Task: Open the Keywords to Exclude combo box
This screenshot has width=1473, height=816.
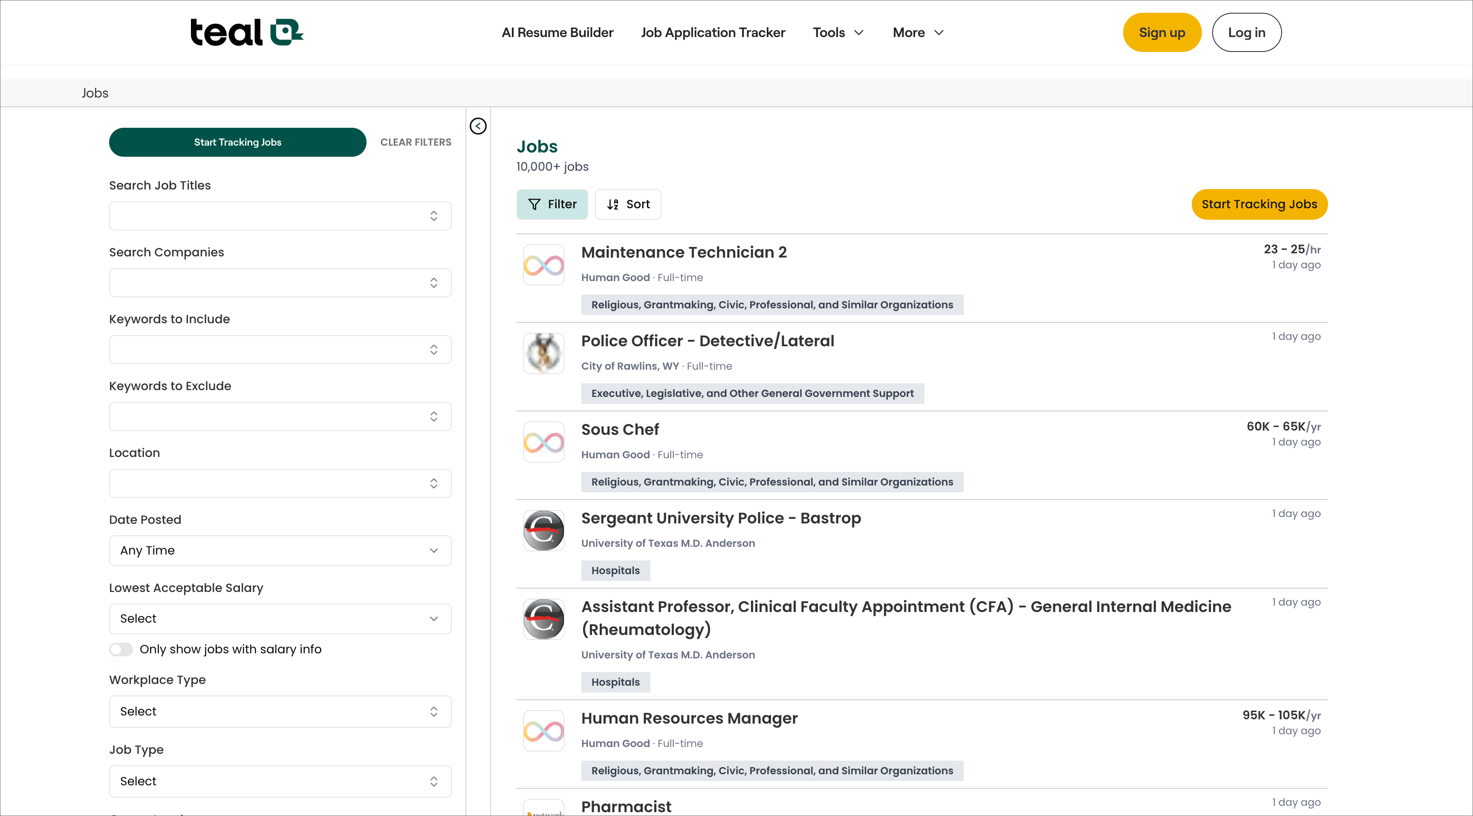Action: tap(280, 417)
